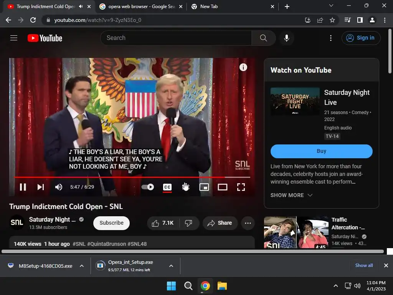Like the video with 7.1K likes

click(163, 223)
